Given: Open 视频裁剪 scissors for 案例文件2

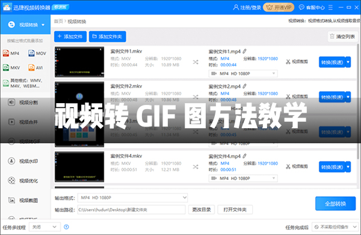Looking at the screenshot, I should point(297,97).
